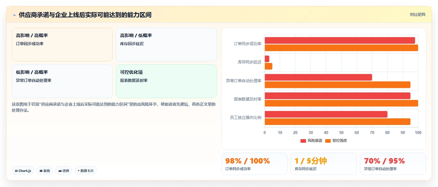Click the orange bar for 报表数据及时率
438x187 pixels.
[x=341, y=103]
